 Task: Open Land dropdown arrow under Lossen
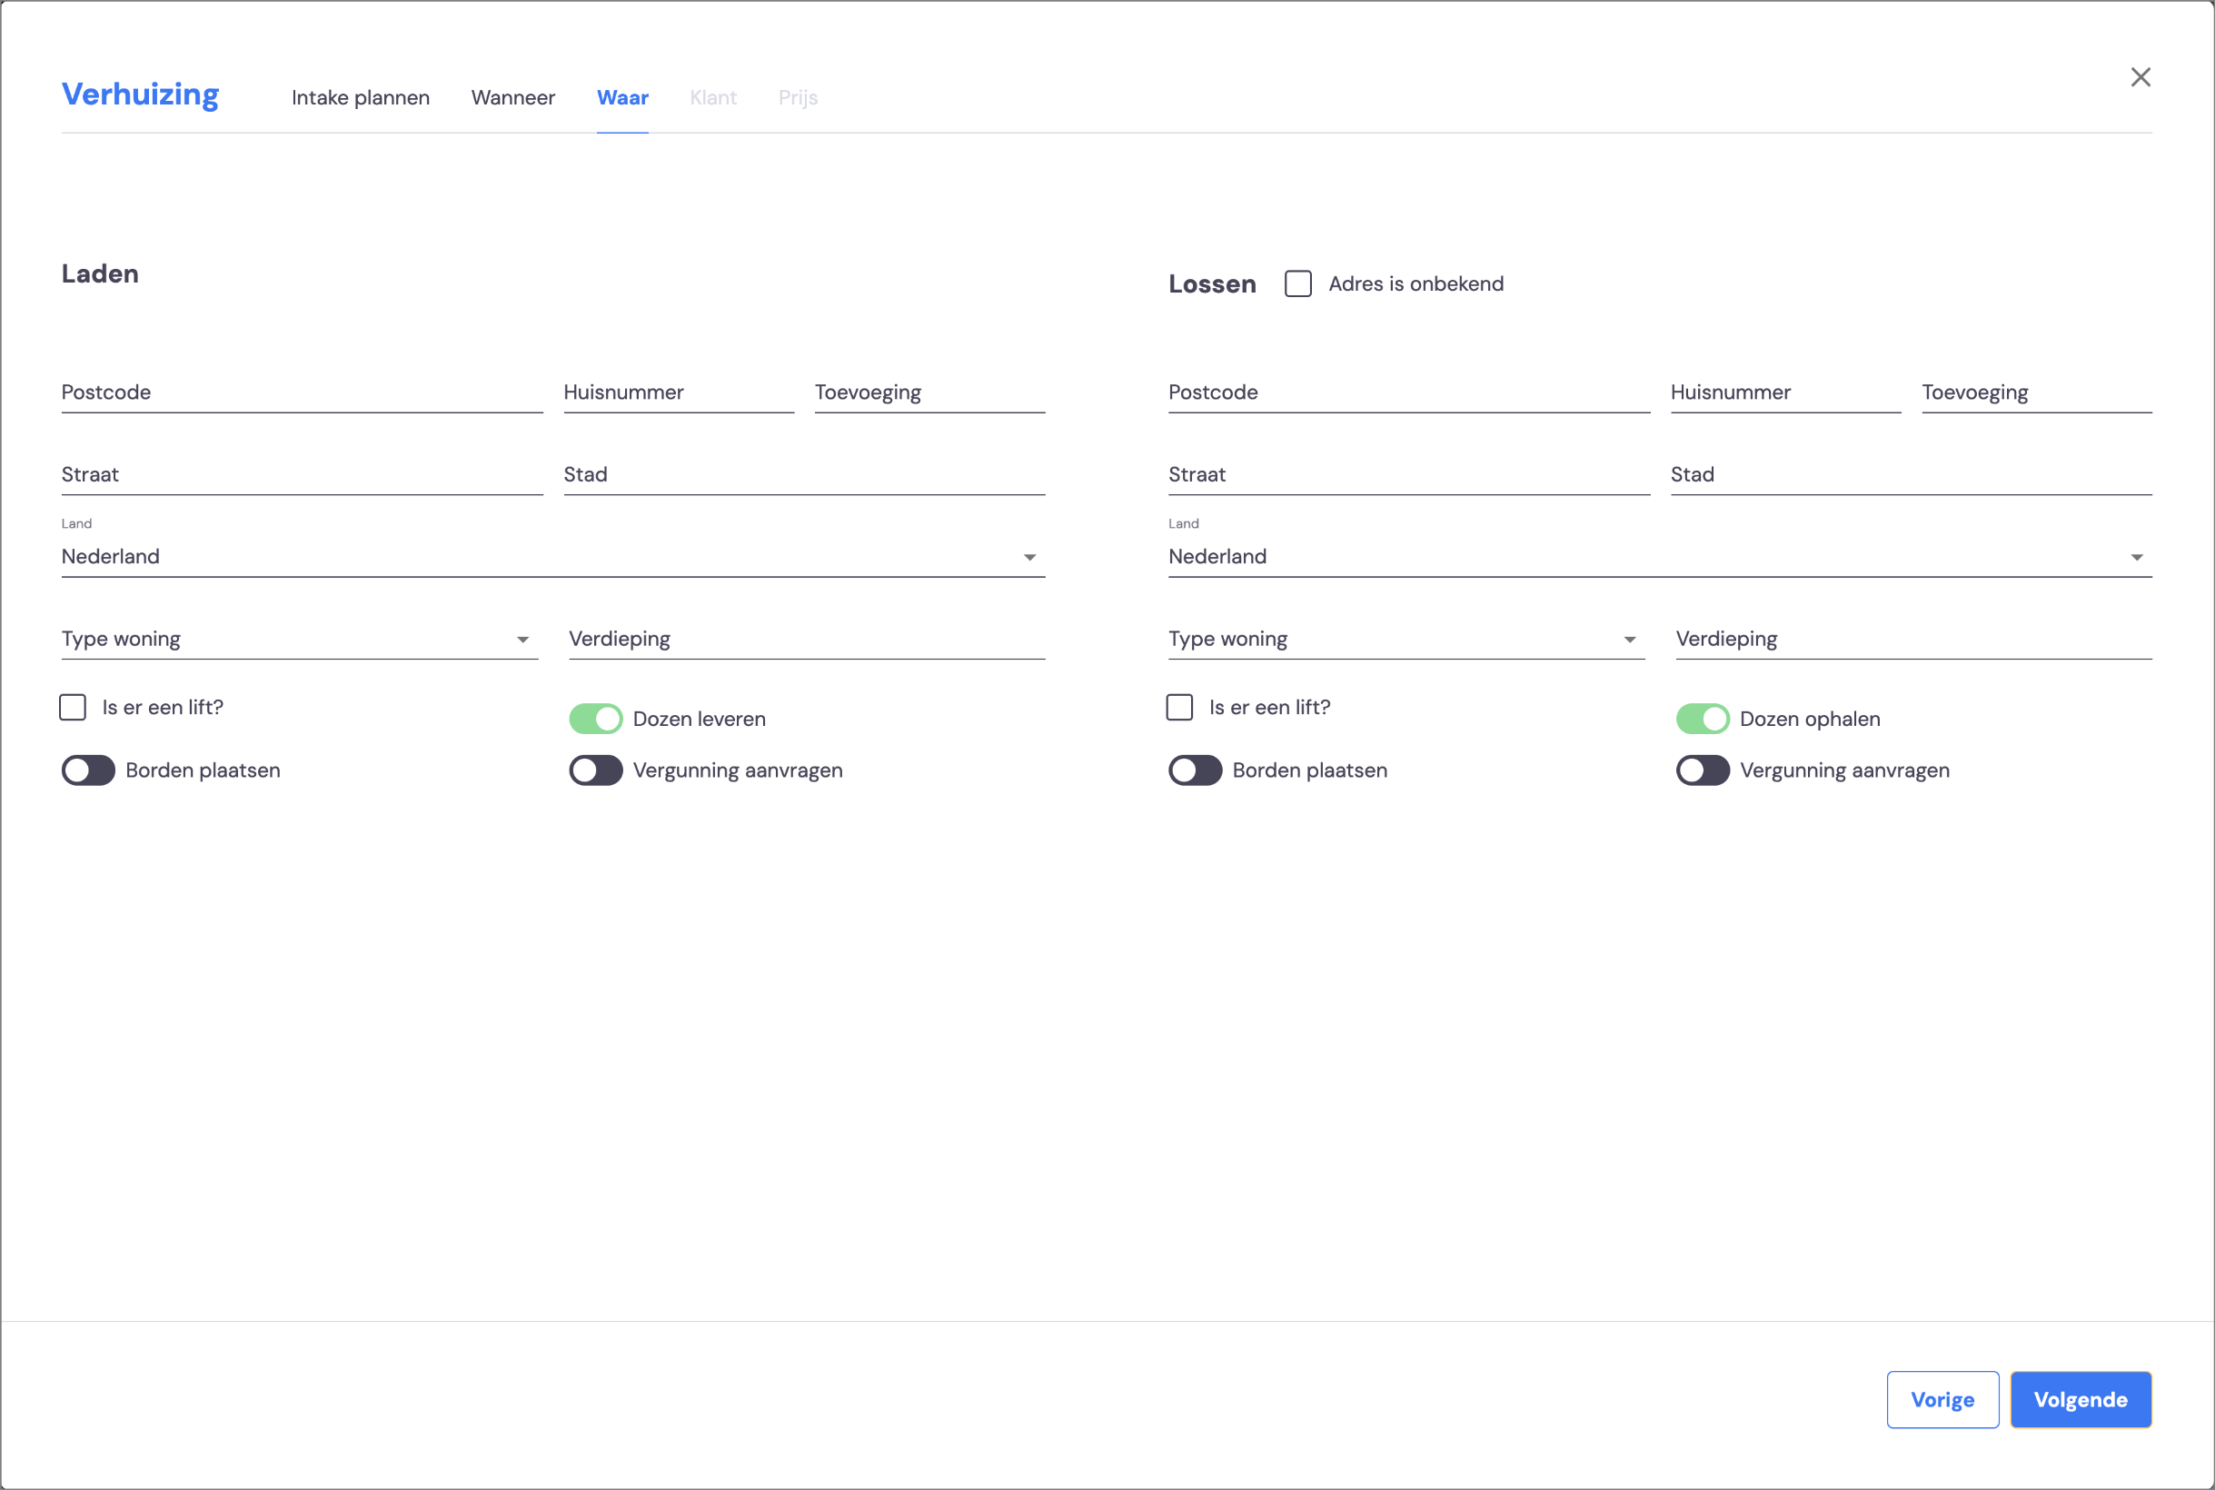[2136, 558]
